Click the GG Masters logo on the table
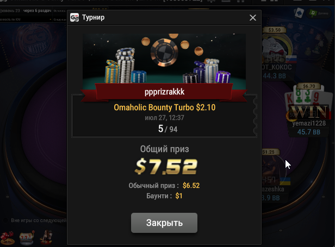Image resolution: width=335 pixels, height=247 pixels. tap(38, 42)
